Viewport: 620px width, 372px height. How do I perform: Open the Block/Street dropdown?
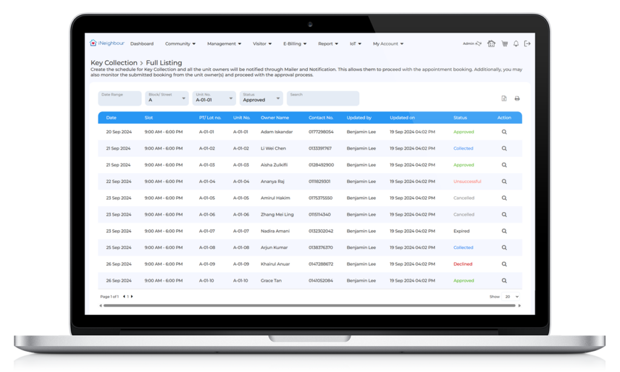coord(167,98)
